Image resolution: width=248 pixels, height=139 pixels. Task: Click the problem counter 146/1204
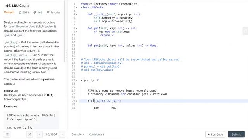click(51, 134)
